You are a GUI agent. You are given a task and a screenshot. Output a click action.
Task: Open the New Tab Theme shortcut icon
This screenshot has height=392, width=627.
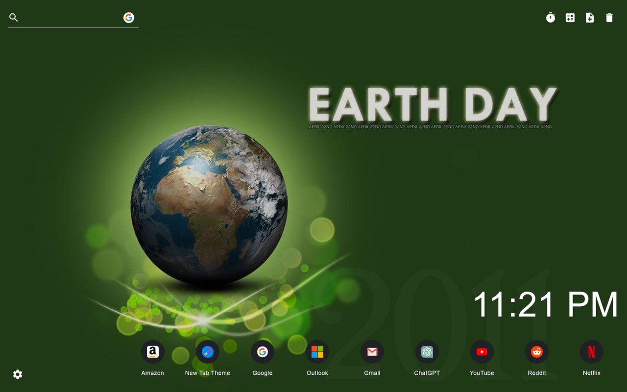pos(208,352)
